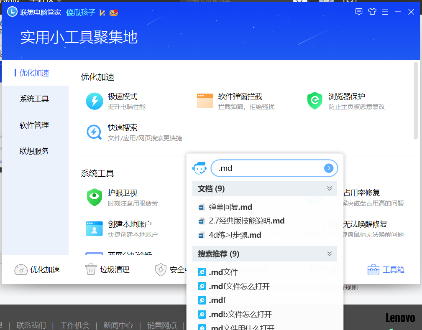
Task: Click the .mdf文件怎么打开 search suggestion
Action: point(239,287)
